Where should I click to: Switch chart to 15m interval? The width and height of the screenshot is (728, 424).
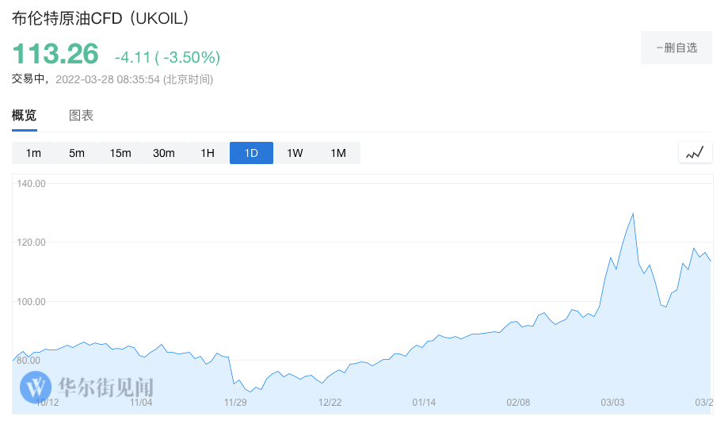coord(120,153)
